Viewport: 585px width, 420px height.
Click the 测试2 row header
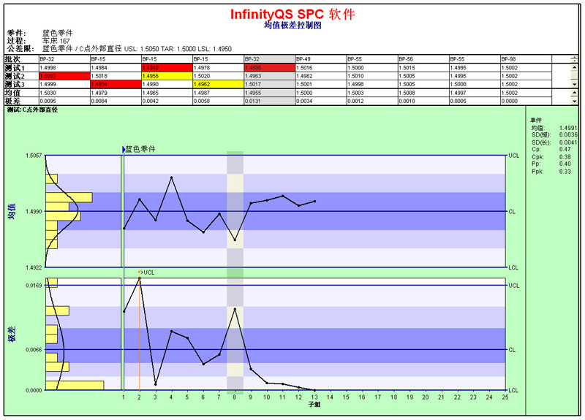21,76
